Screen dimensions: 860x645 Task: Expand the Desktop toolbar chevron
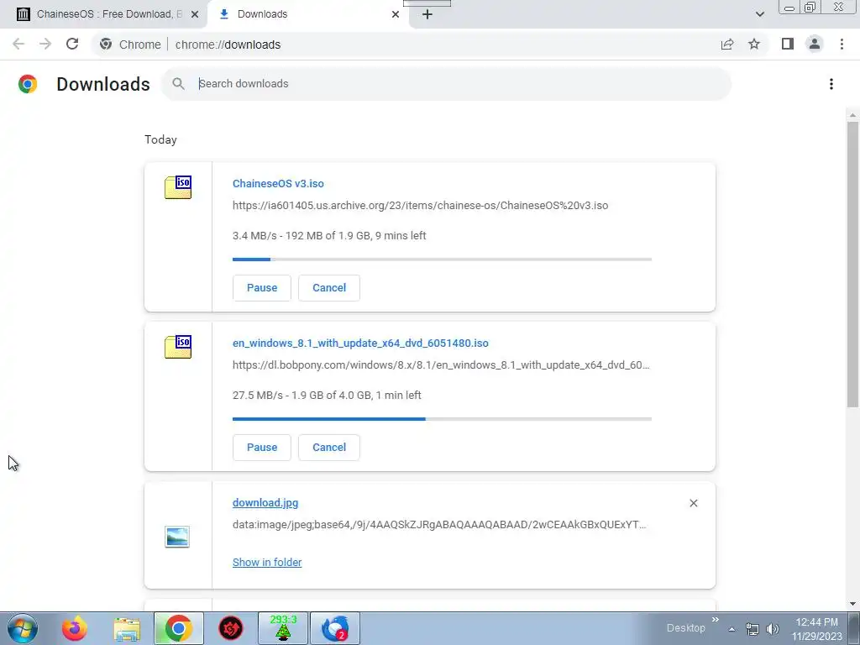tap(716, 620)
